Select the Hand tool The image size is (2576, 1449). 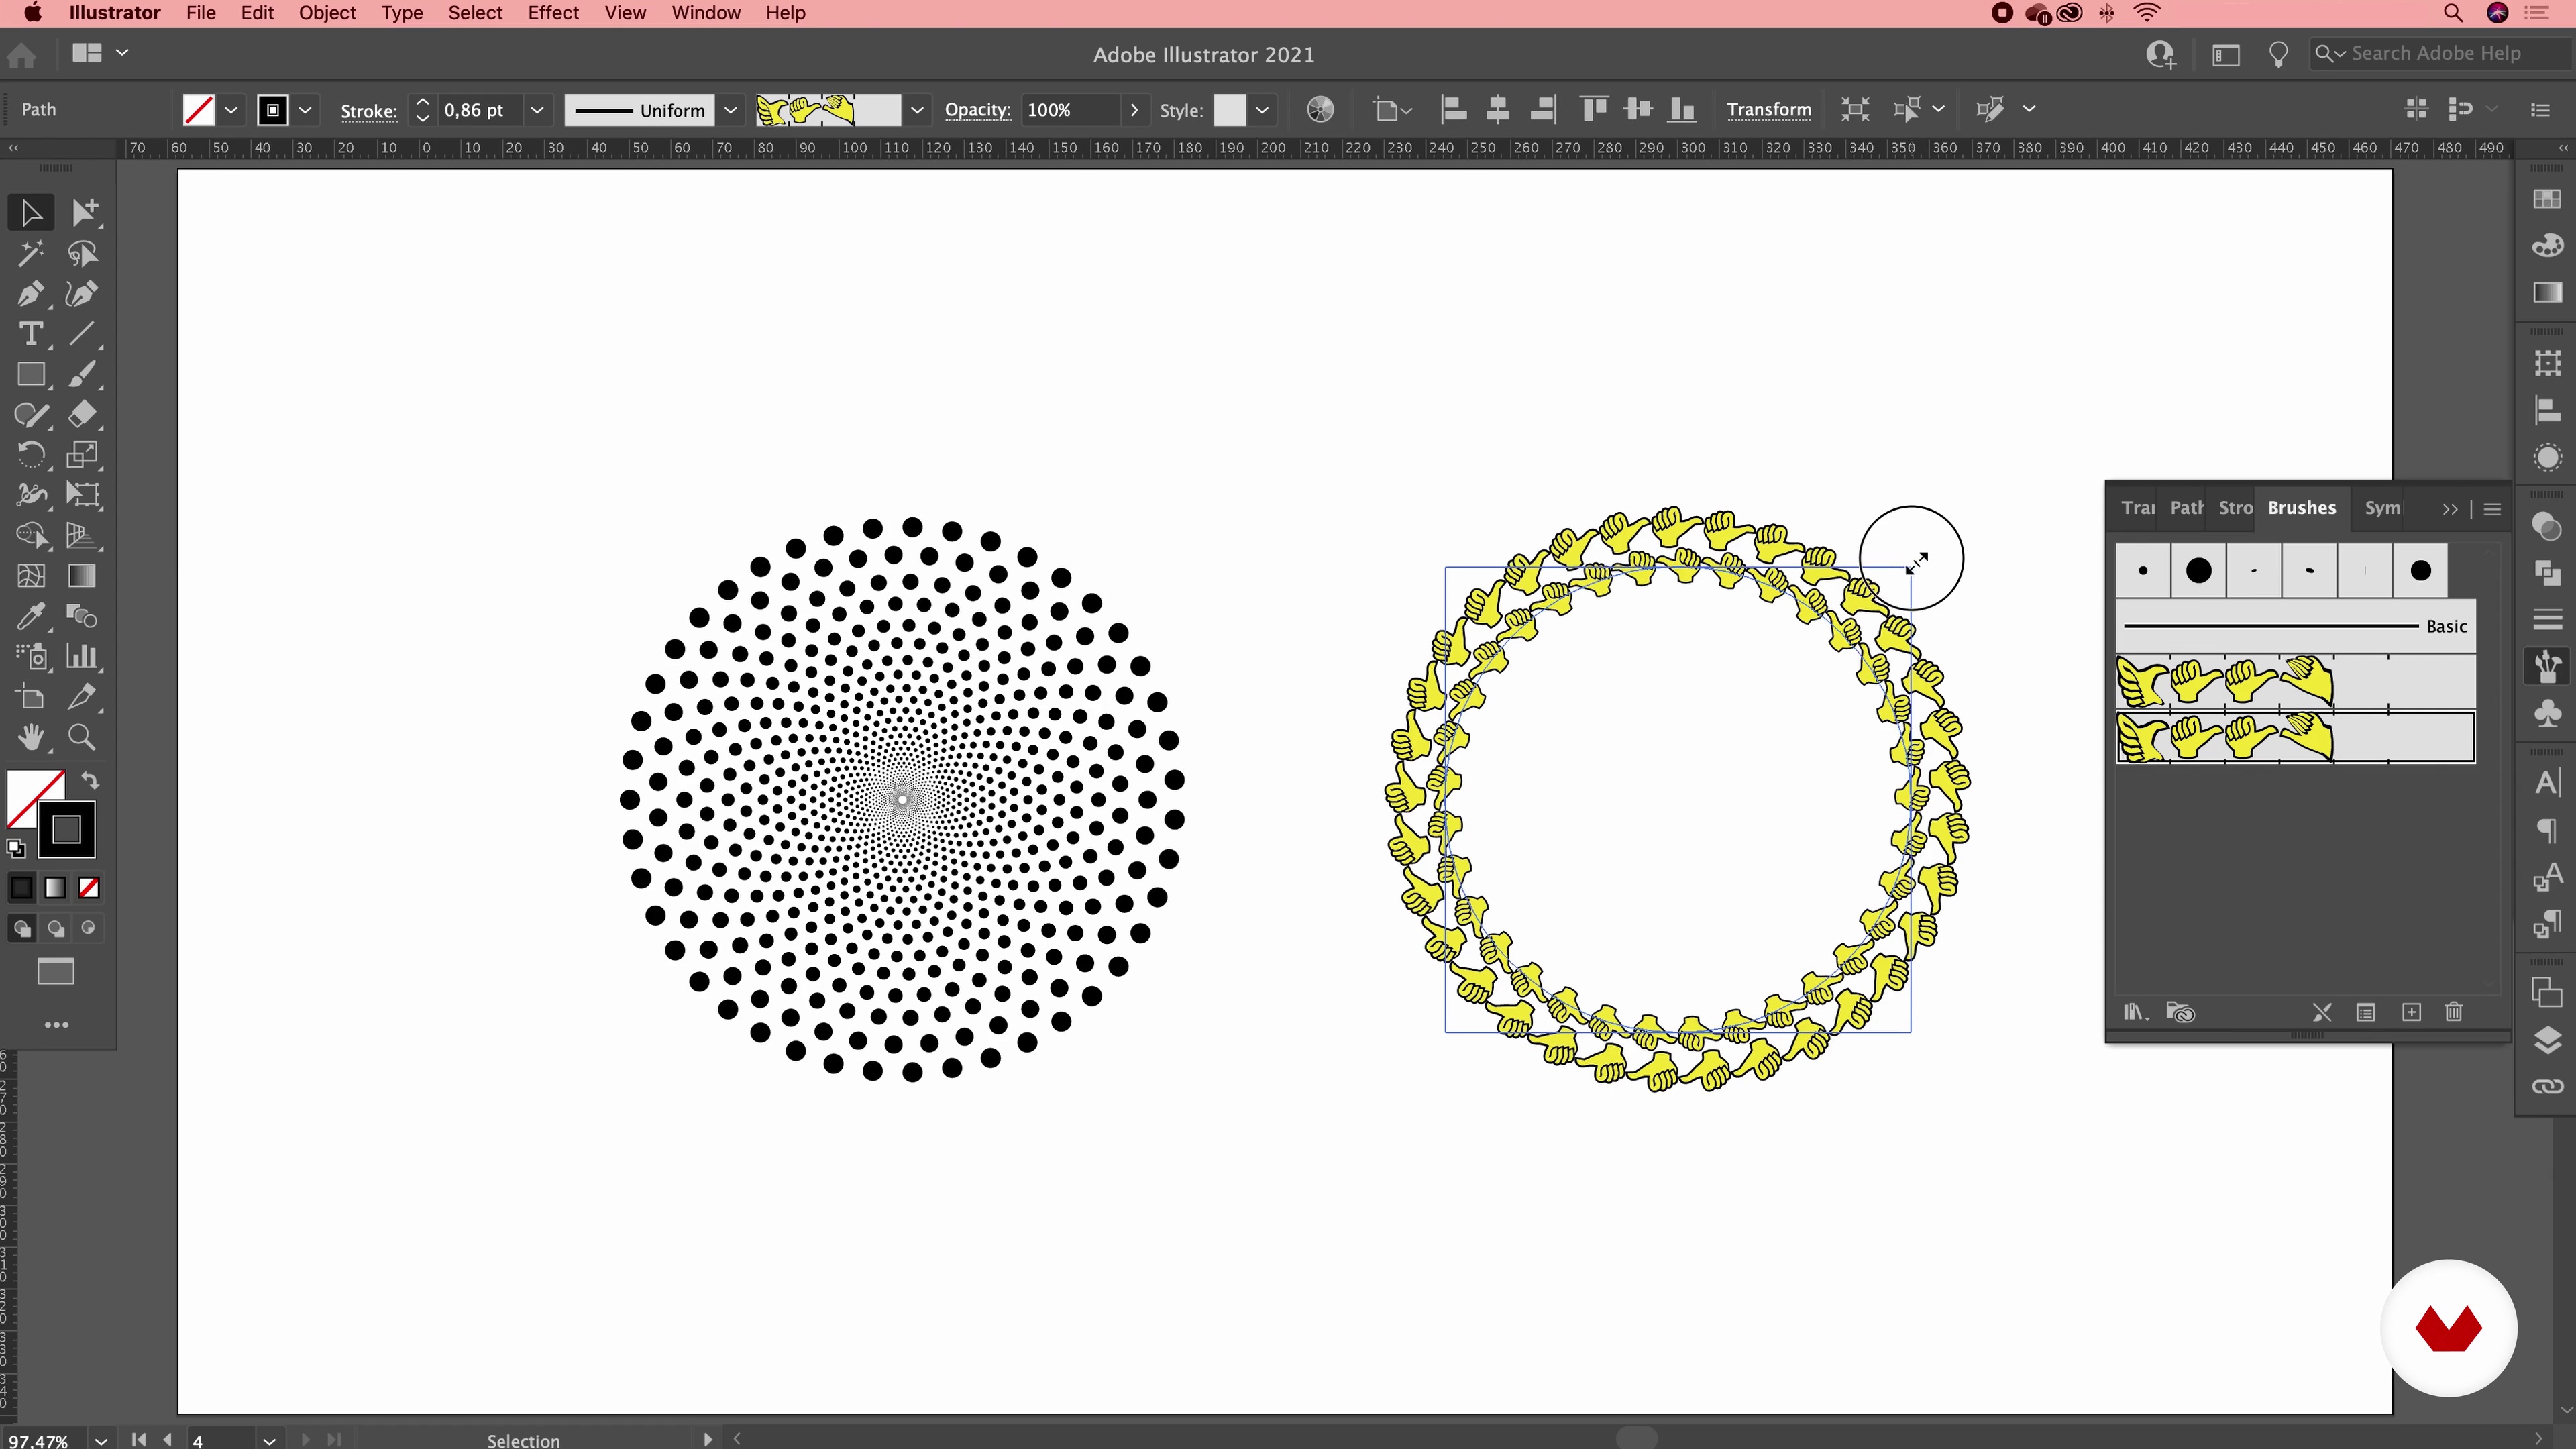pos(30,737)
